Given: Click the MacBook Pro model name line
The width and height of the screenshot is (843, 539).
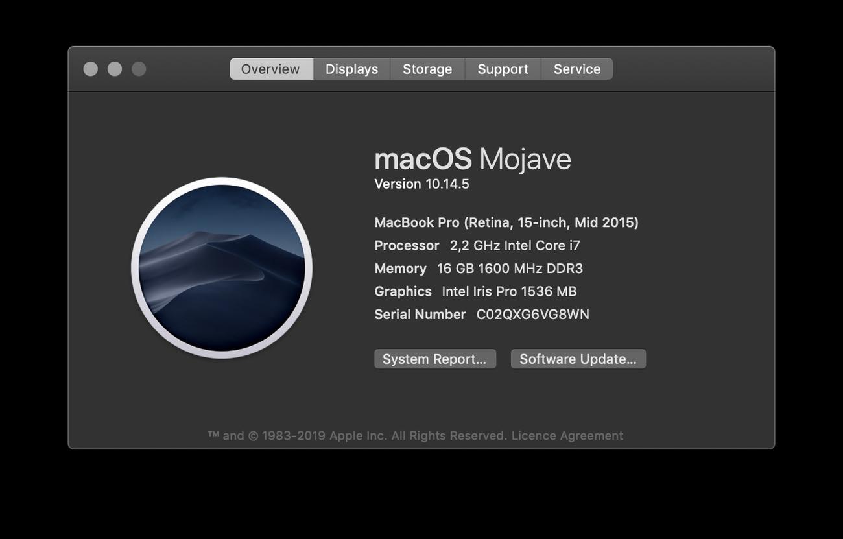Looking at the screenshot, I should (506, 222).
